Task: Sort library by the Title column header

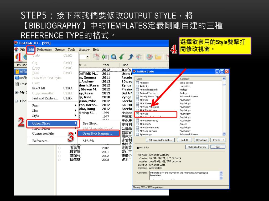Action: pyautogui.click(x=144, y=65)
